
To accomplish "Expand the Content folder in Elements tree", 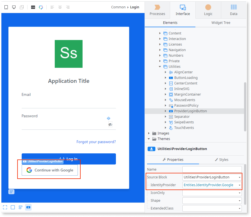I will coord(161,33).
